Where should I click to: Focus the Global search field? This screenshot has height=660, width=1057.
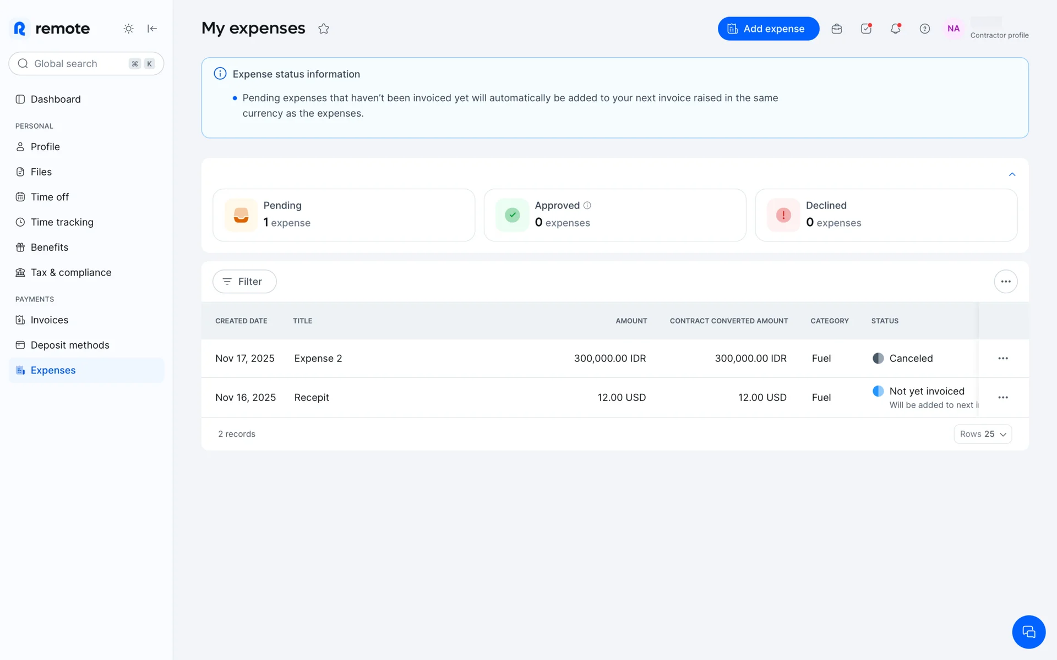[x=77, y=64]
